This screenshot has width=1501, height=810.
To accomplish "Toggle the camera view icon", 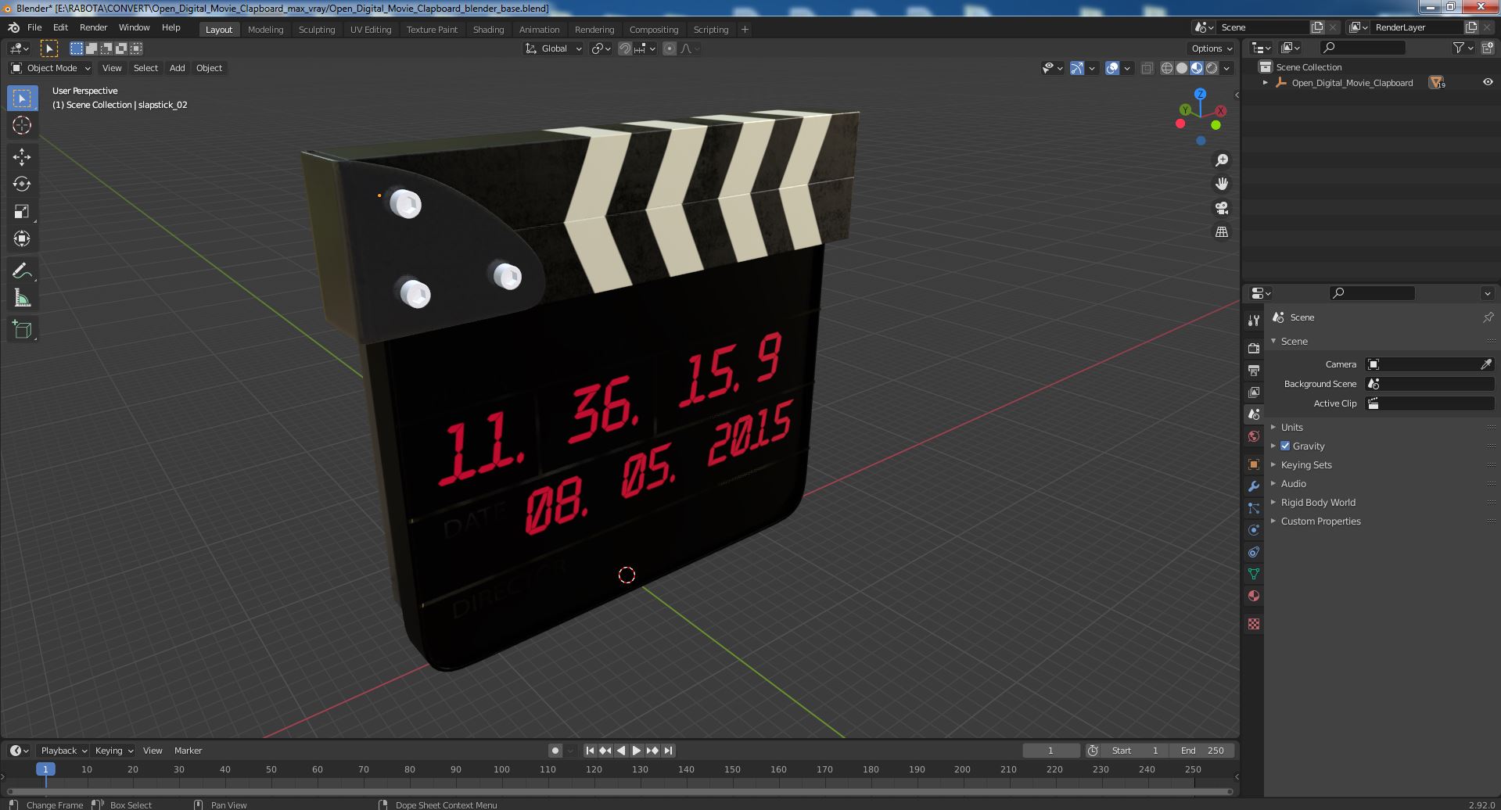I will point(1221,209).
